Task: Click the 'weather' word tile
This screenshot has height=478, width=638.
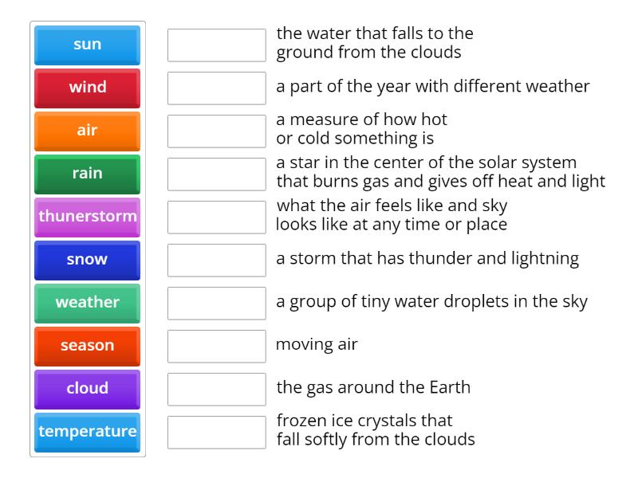Action: (86, 303)
